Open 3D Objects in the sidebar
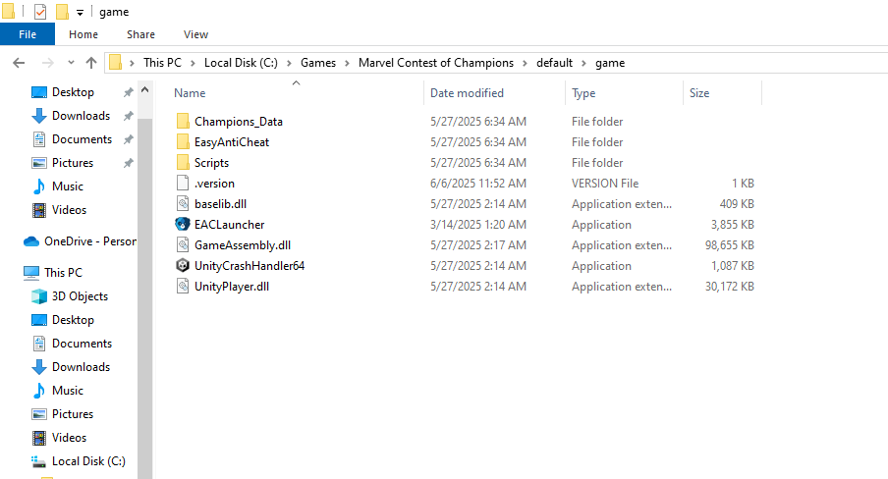888x479 pixels. 80,296
